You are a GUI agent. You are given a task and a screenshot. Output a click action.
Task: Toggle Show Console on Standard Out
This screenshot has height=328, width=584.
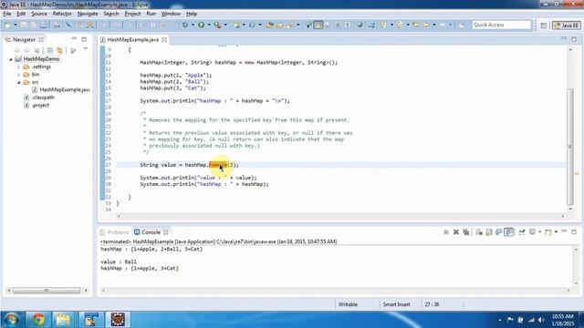499,232
